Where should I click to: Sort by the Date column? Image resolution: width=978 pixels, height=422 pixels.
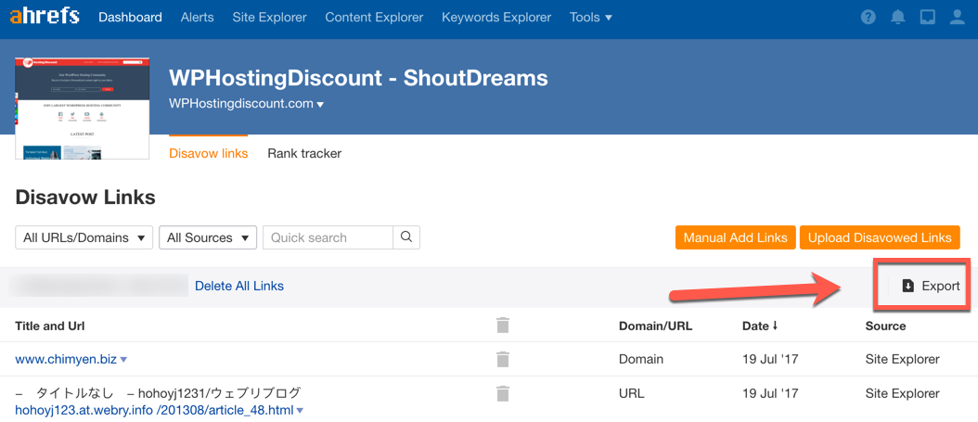tap(760, 326)
